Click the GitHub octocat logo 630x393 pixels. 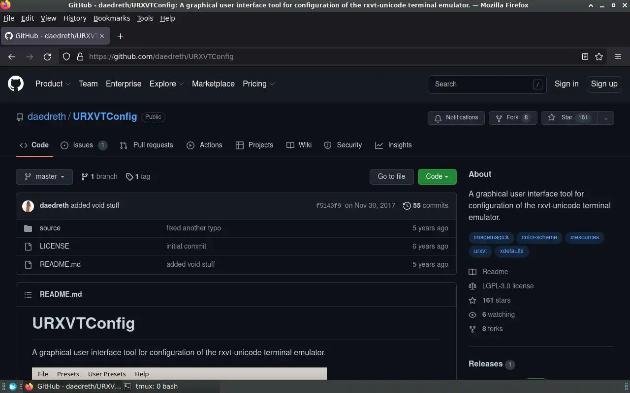pyautogui.click(x=16, y=84)
